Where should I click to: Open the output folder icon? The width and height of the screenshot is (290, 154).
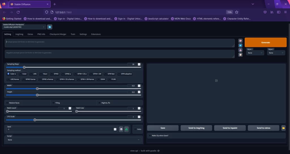pos(283,128)
